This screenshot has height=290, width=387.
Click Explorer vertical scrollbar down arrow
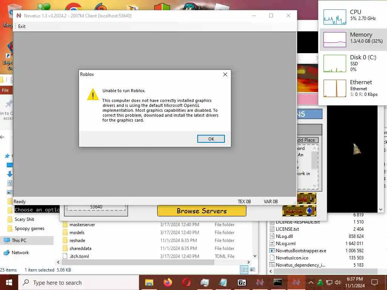255,256
